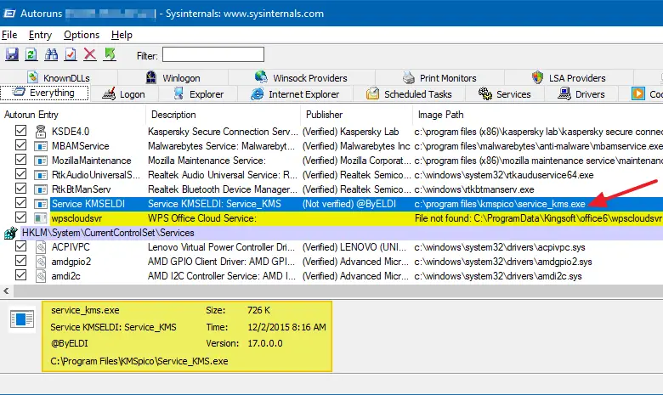Click the Service KMSELDI entry icon
Screen dimensions: 663x395
tap(41, 204)
